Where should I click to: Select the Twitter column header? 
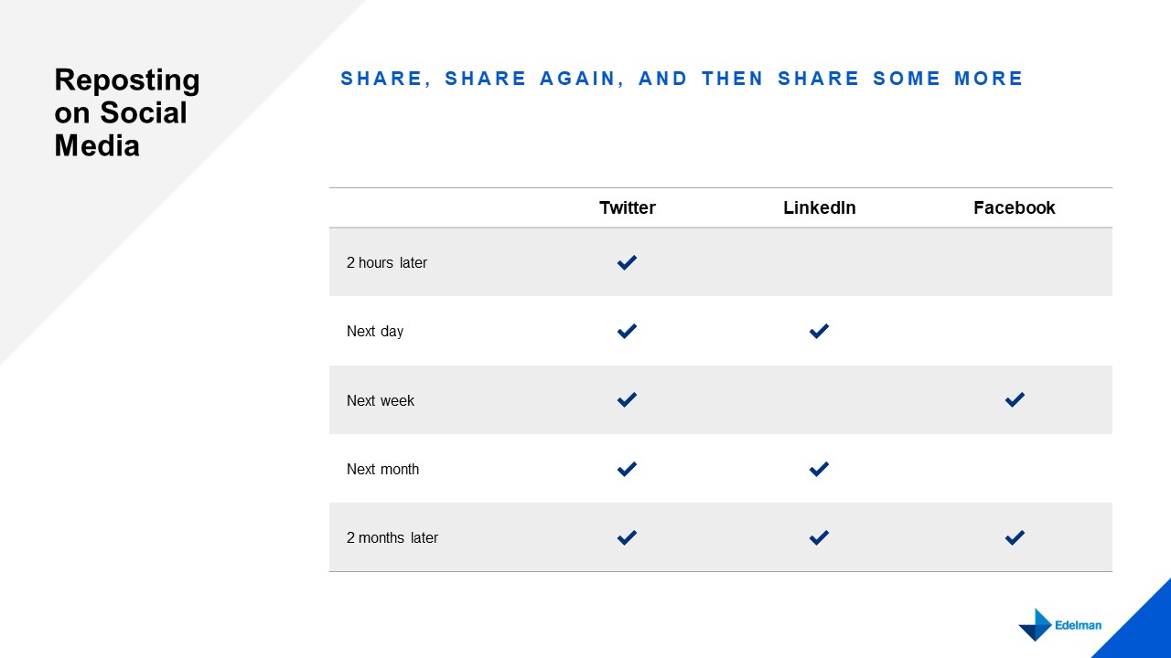pos(628,207)
